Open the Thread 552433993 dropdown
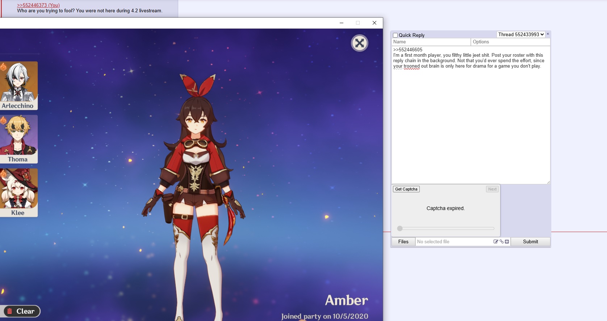607x321 pixels. click(521, 34)
